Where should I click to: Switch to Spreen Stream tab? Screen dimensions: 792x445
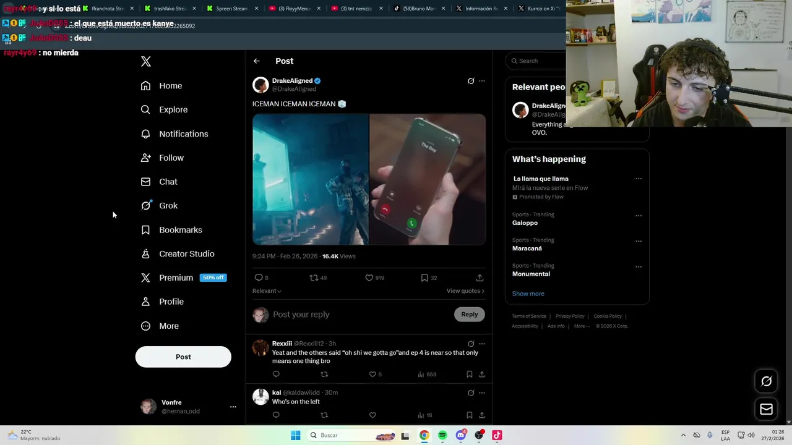tap(232, 9)
